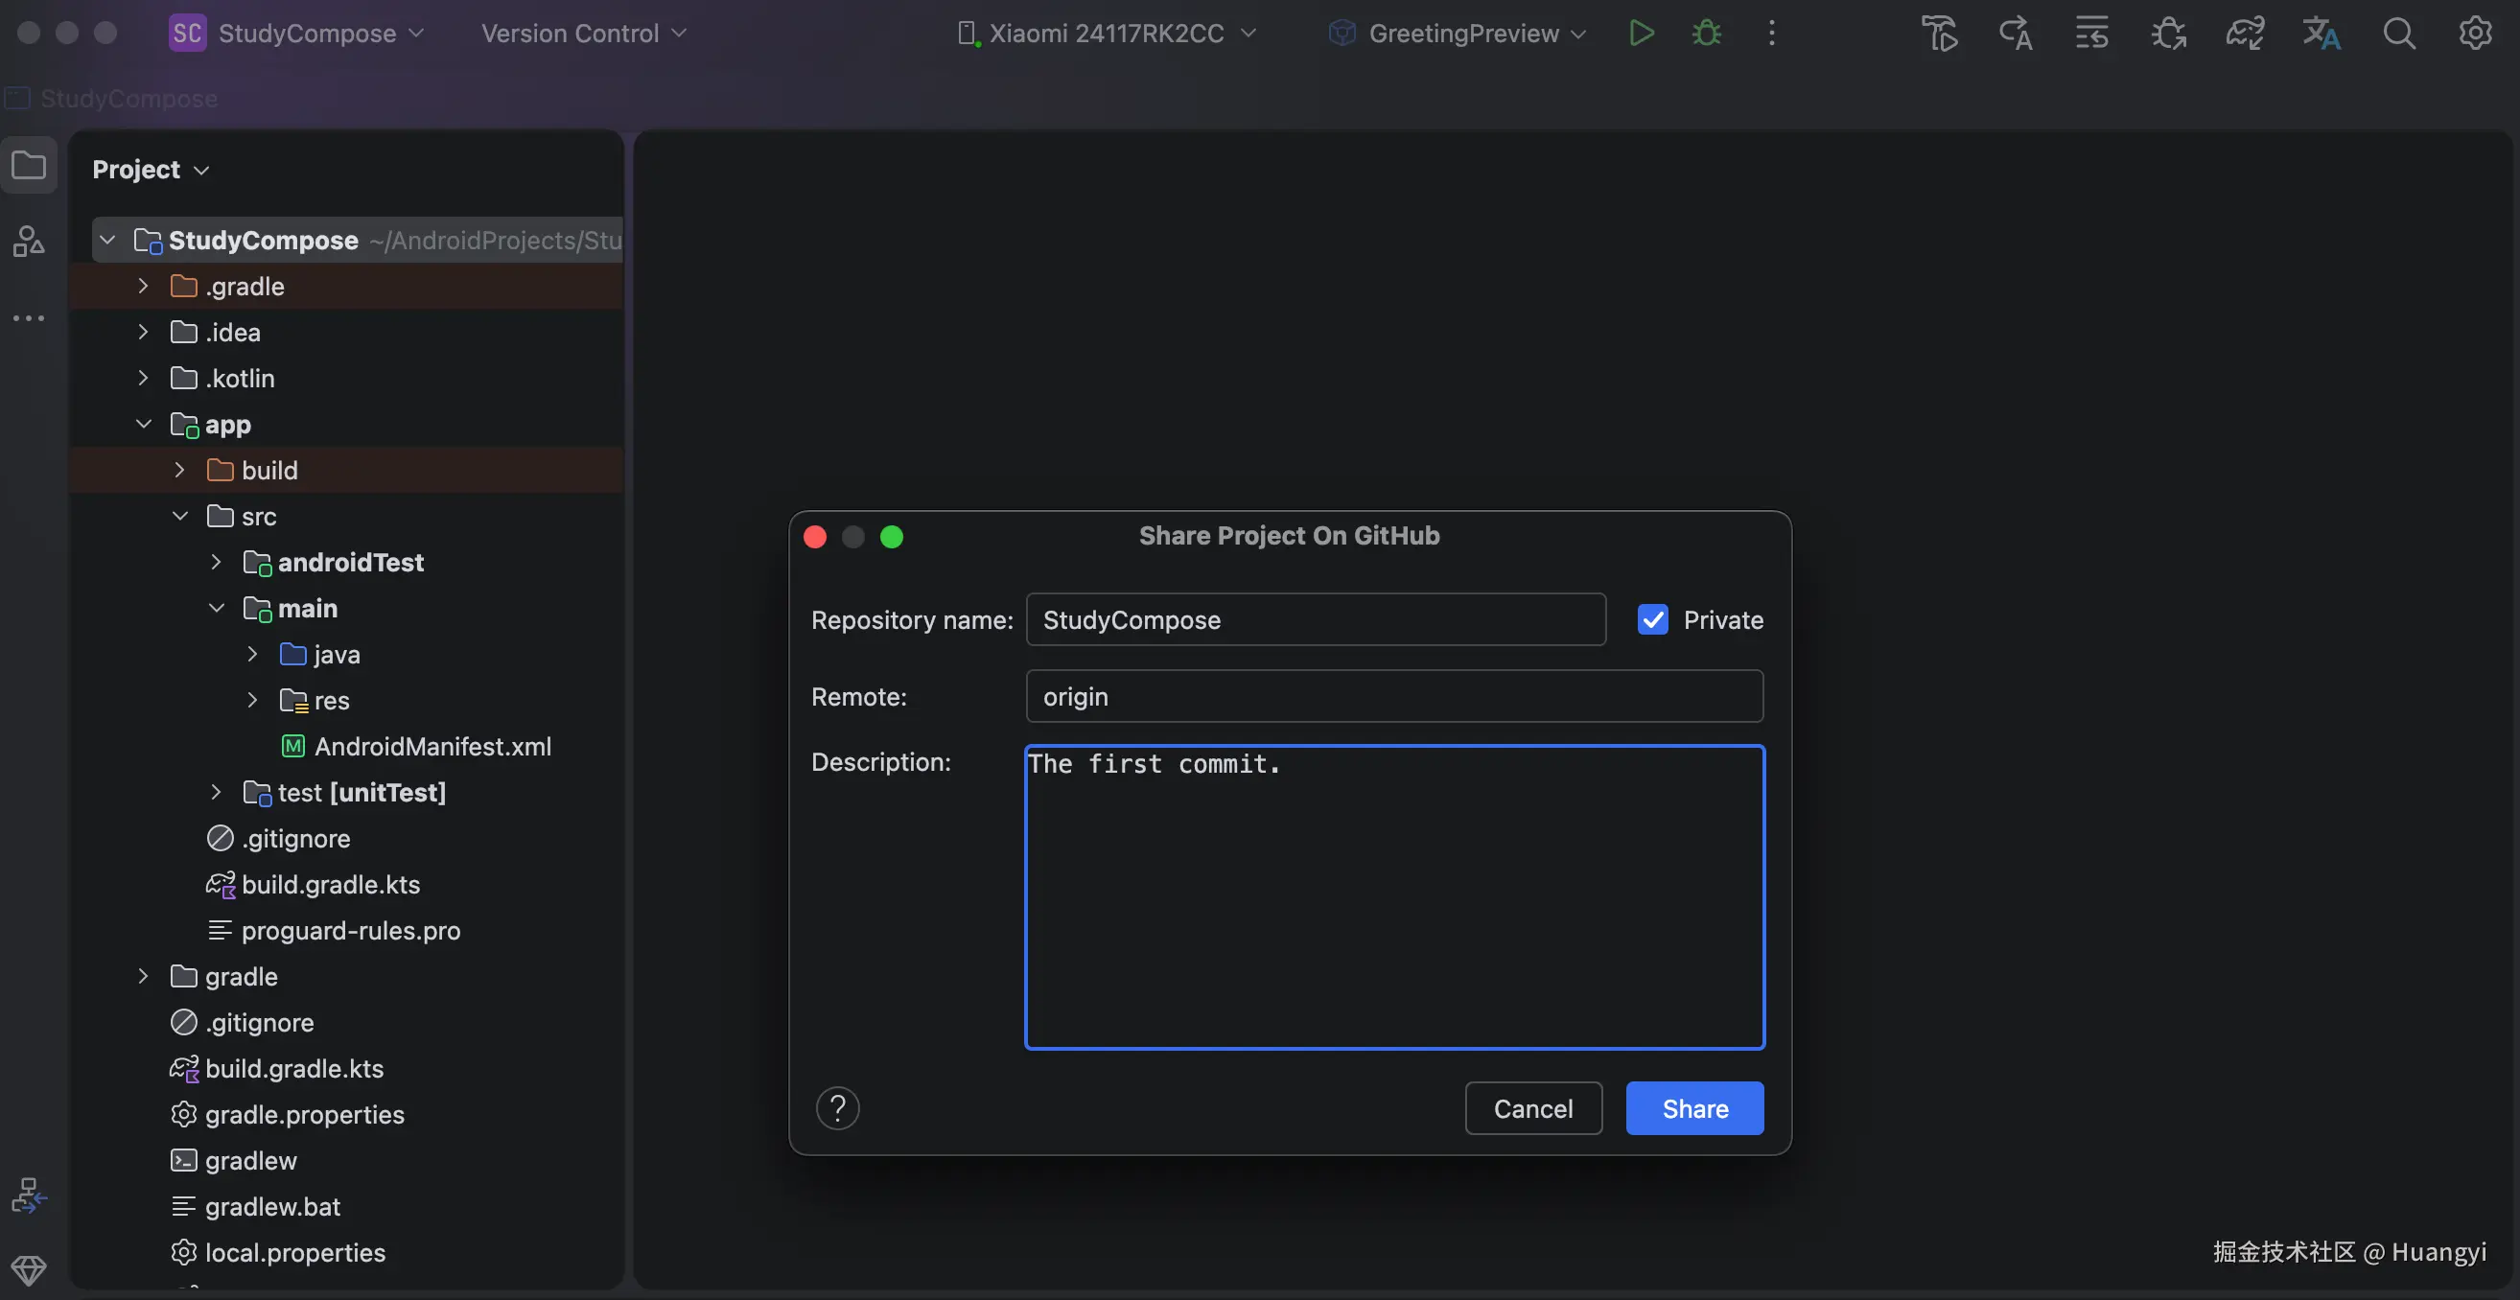The height and width of the screenshot is (1300, 2520).
Task: Open the Translate icon in the toolbar
Action: pos(2321,34)
